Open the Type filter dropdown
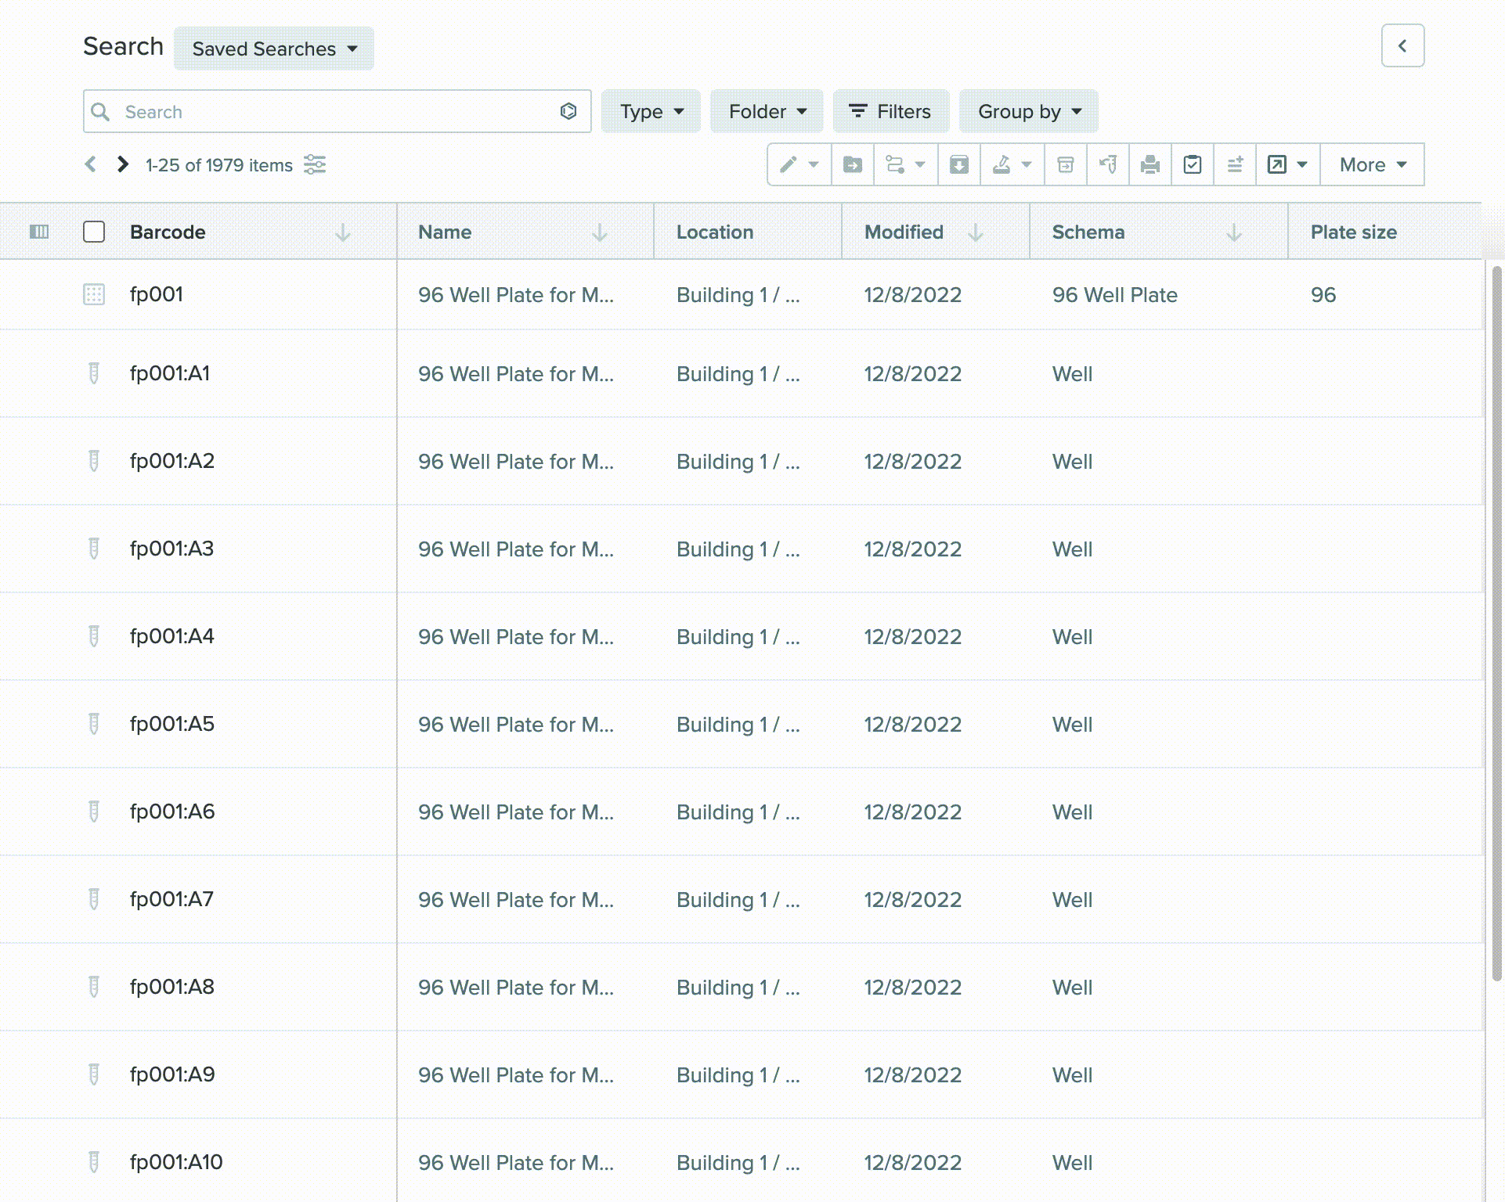This screenshot has height=1202, width=1505. (x=651, y=111)
